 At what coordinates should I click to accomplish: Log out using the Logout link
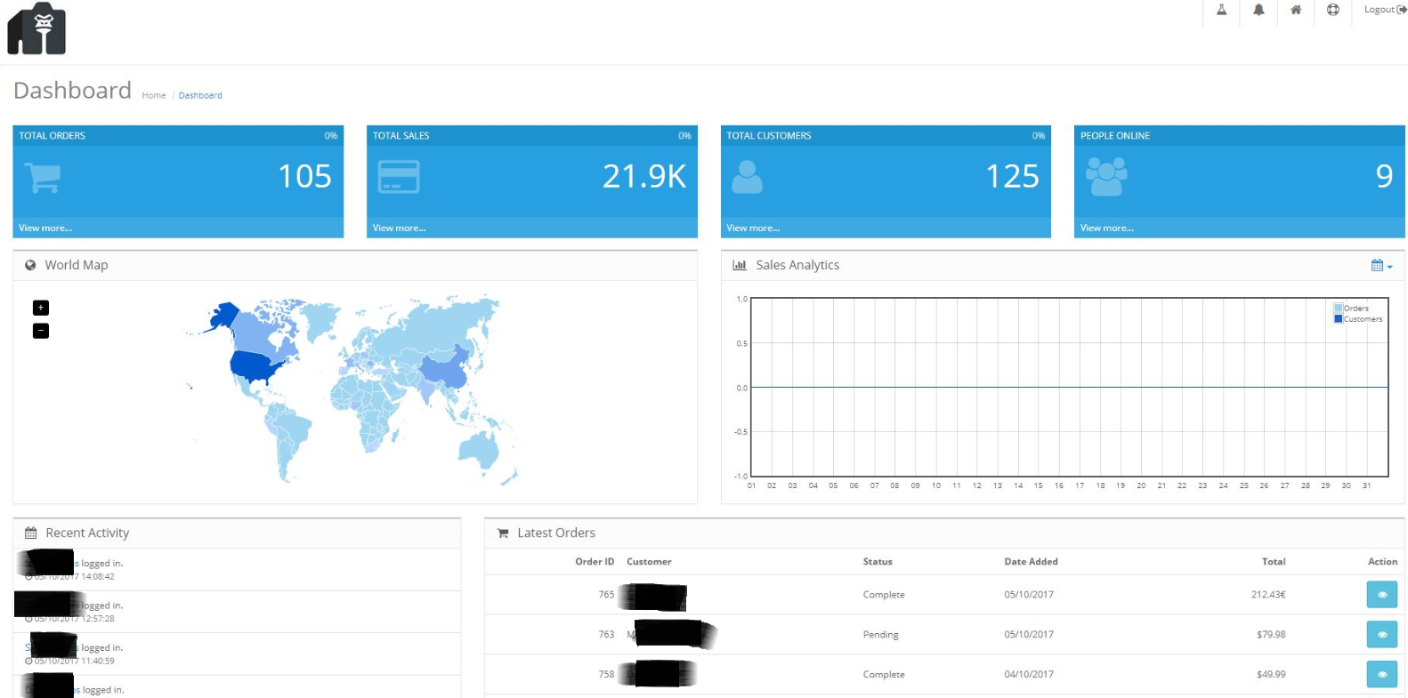(x=1385, y=10)
